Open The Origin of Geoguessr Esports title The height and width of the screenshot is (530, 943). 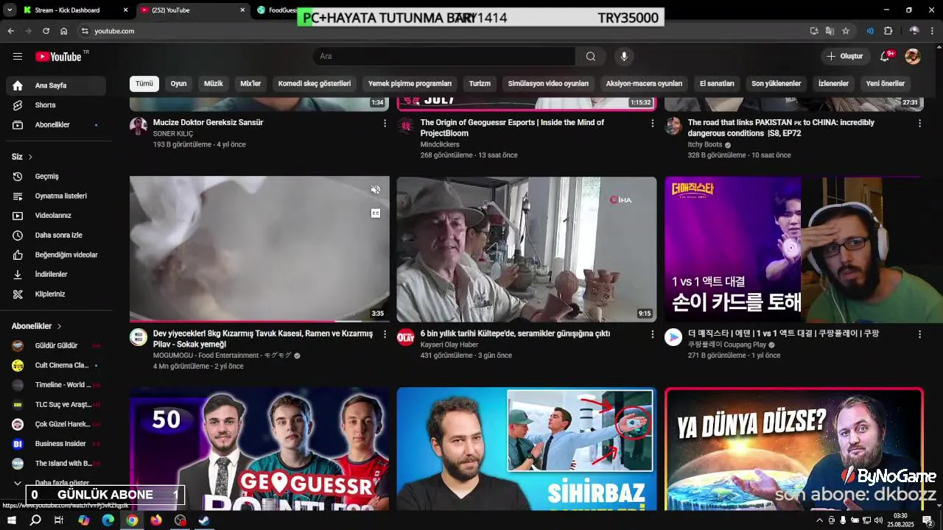tap(512, 128)
